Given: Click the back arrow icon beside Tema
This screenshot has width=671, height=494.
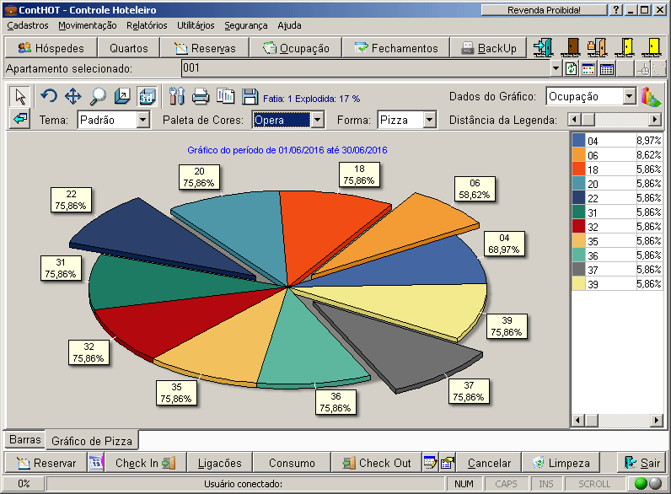Looking at the screenshot, I should pos(19,119).
